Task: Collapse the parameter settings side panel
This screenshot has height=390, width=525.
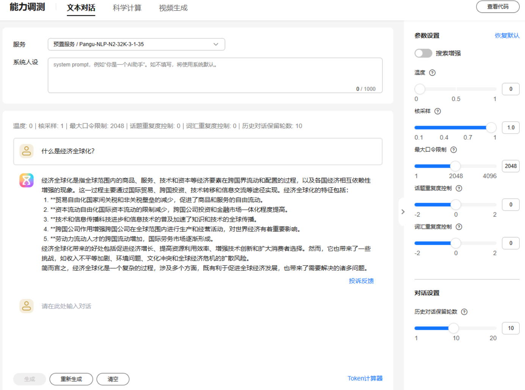Action: (403, 212)
